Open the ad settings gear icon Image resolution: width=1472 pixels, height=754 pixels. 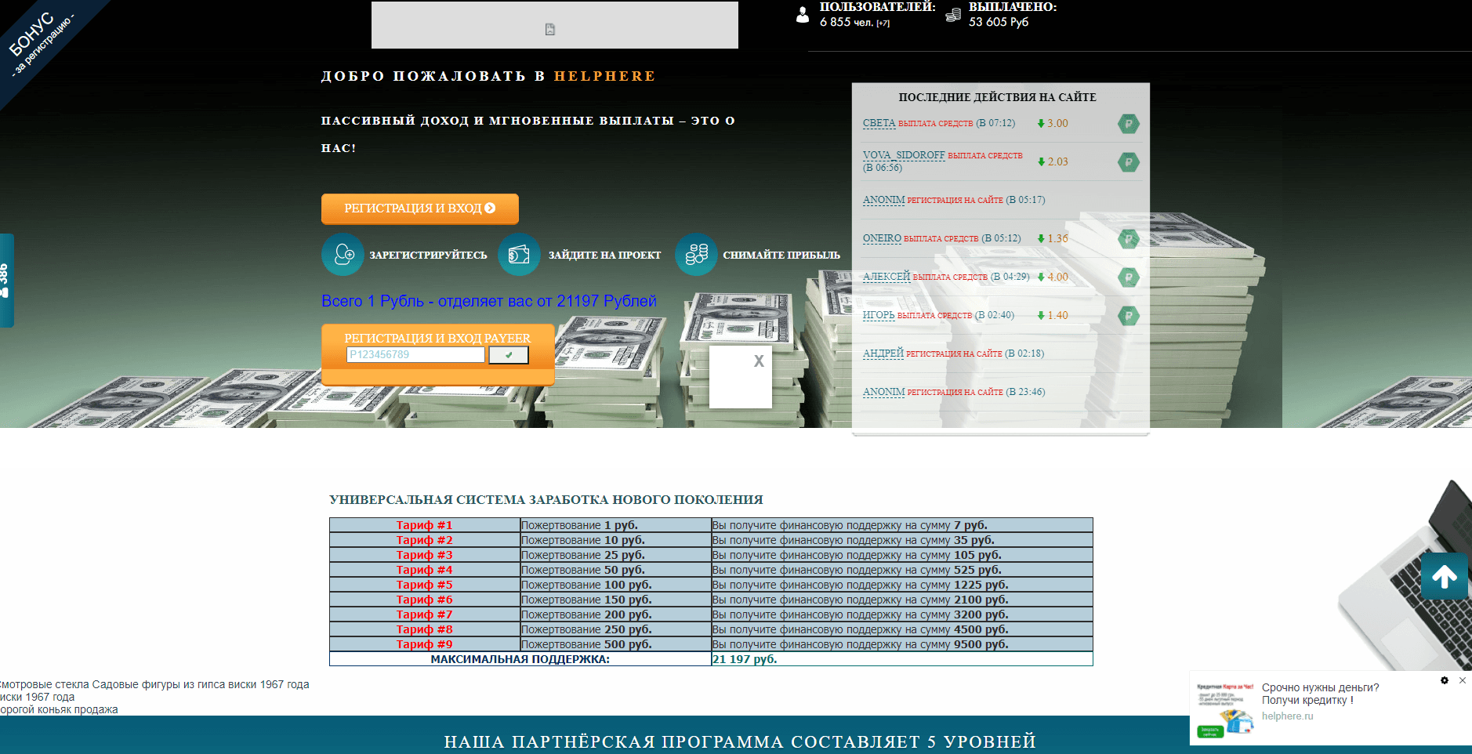pyautogui.click(x=1445, y=680)
